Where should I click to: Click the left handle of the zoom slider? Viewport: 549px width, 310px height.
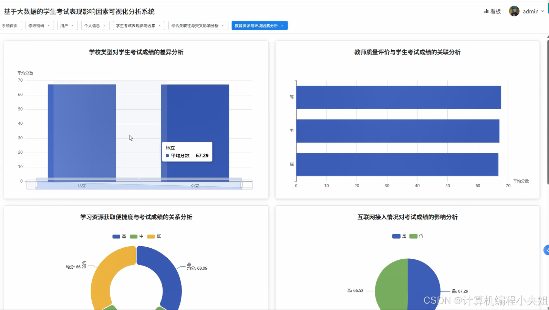tap(36, 185)
